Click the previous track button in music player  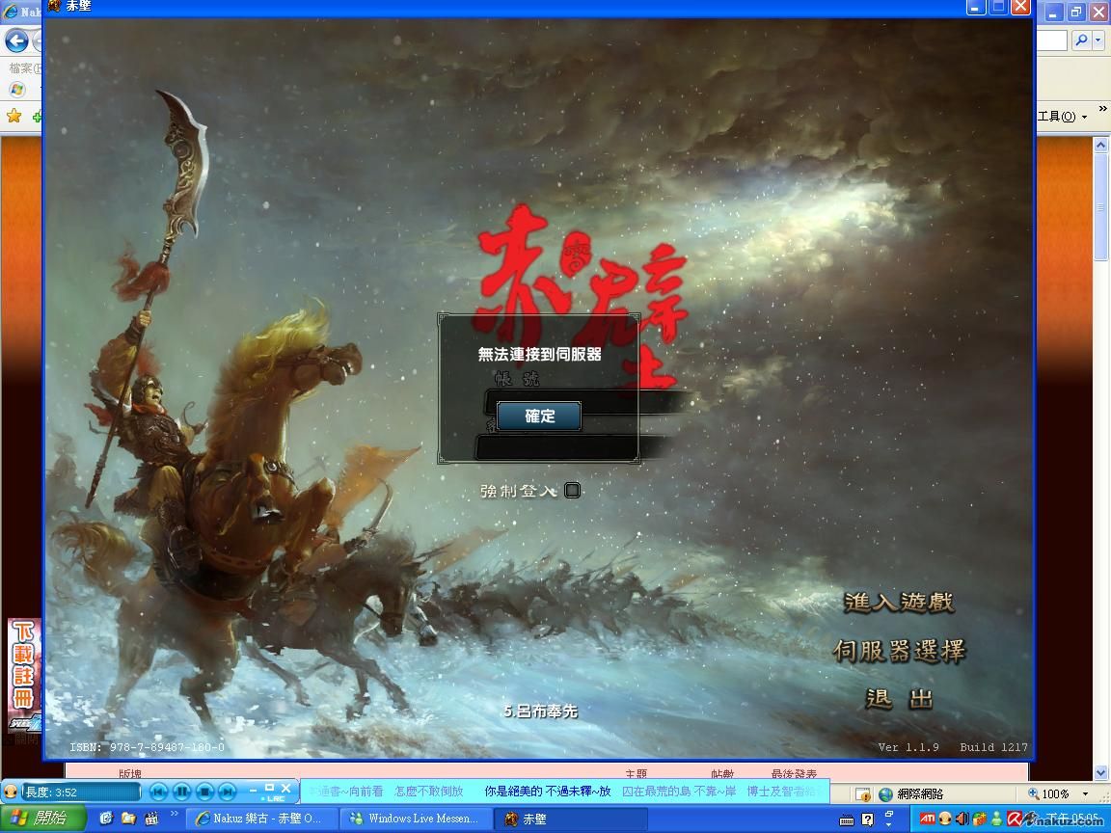tap(159, 792)
